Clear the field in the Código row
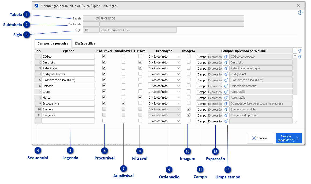The height and width of the screenshot is (184, 311). click(x=226, y=57)
